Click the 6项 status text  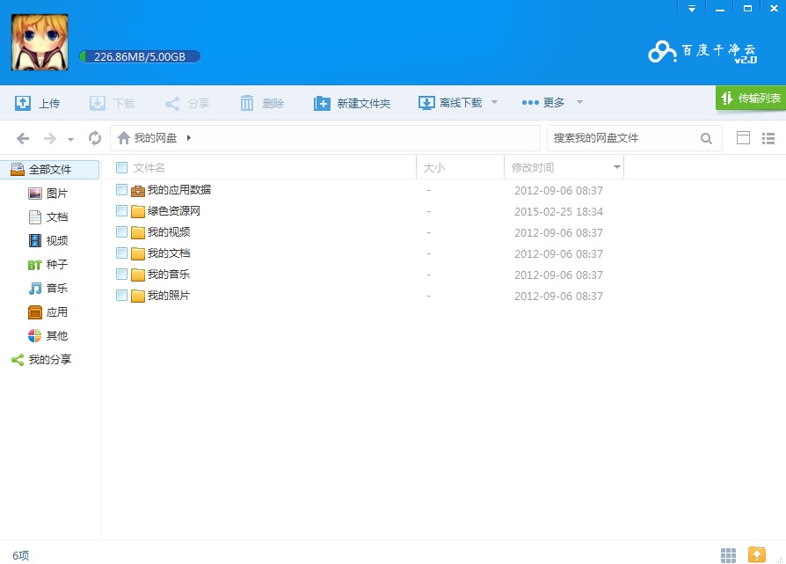(21, 555)
